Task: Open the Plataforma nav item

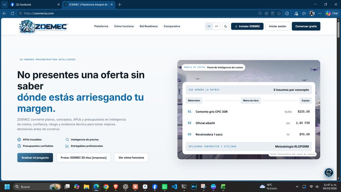Action: [x=101, y=26]
